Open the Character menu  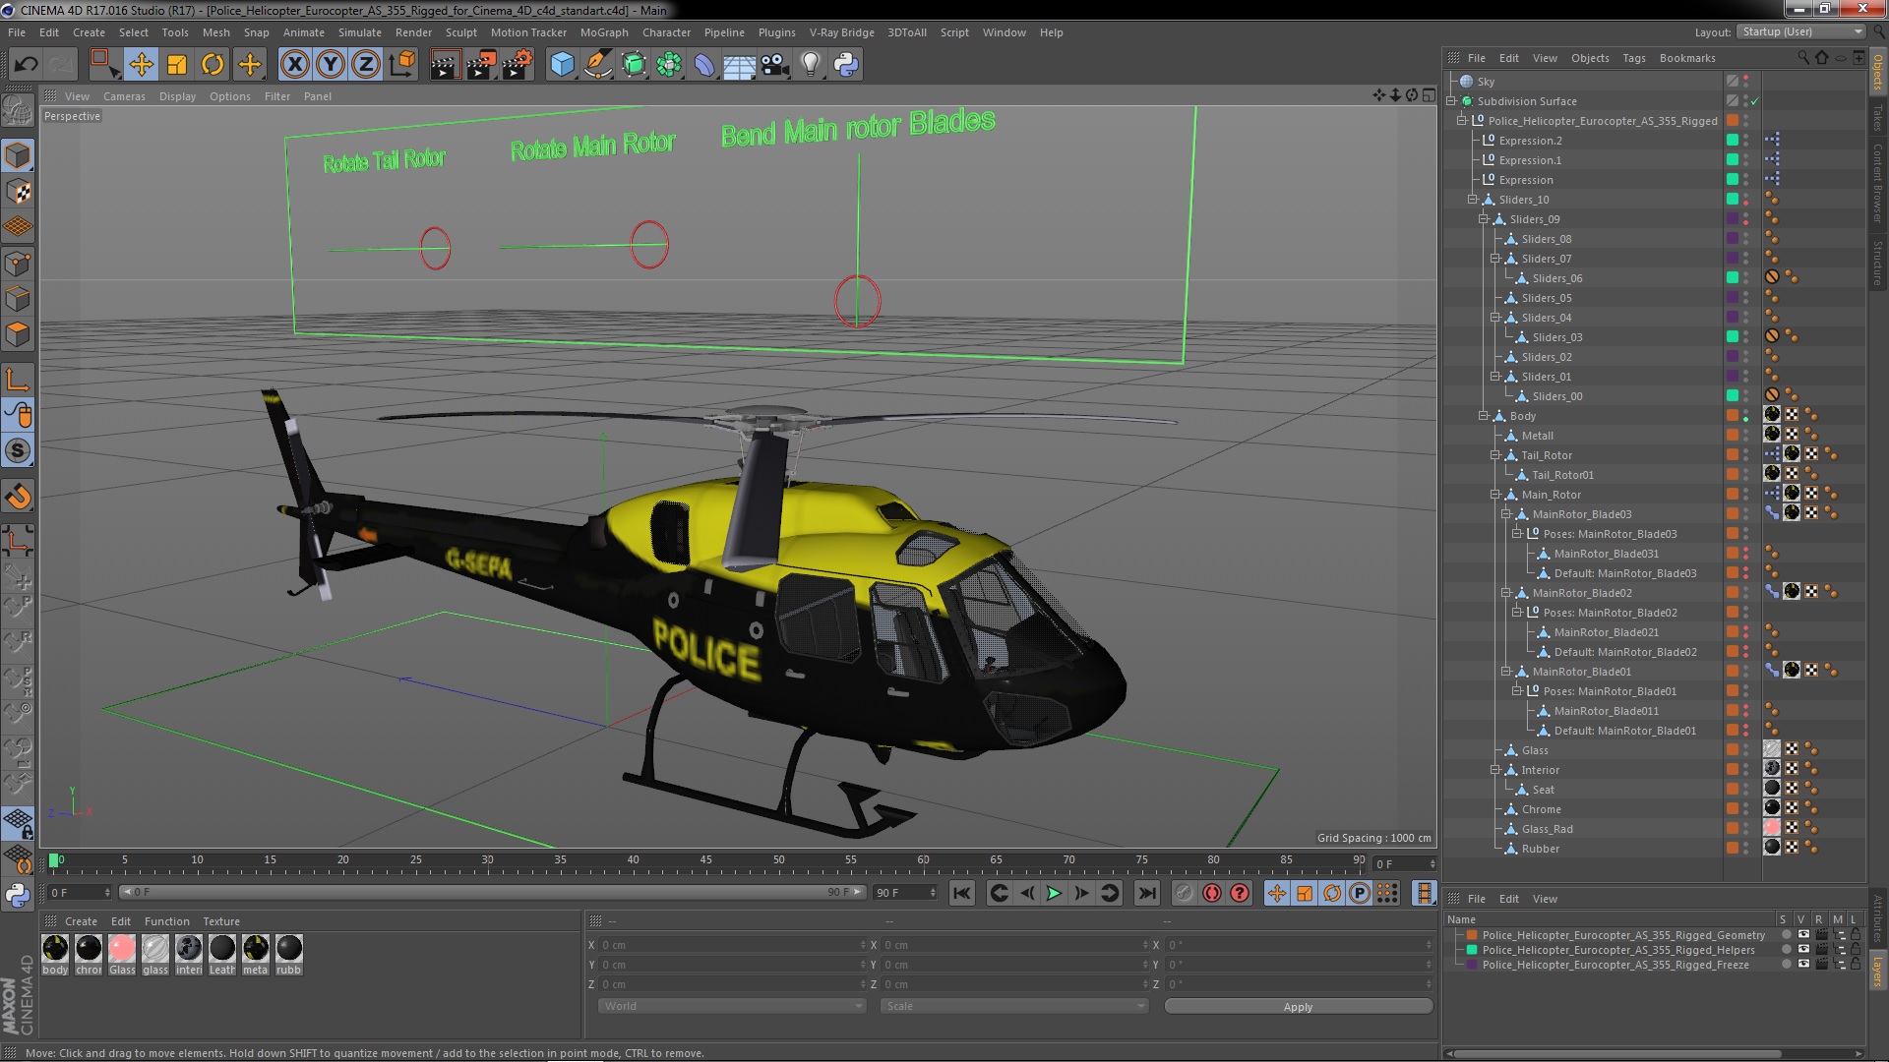point(666,32)
